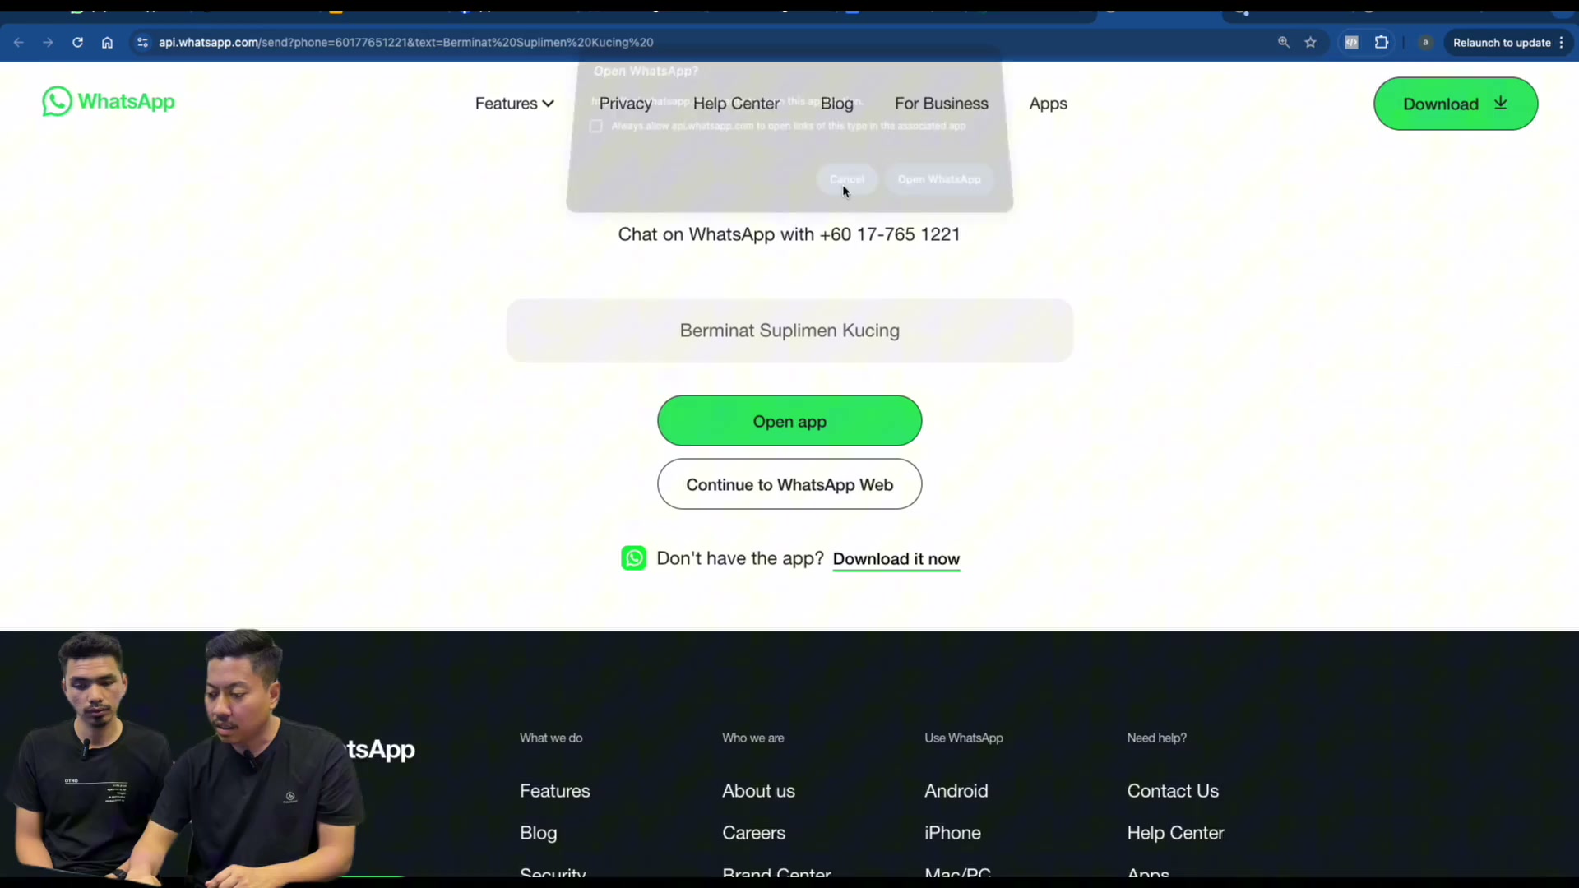The height and width of the screenshot is (888, 1579).
Task: Tick 'Always allow api.whatsapp.com' checkbox
Action: [x=596, y=126]
